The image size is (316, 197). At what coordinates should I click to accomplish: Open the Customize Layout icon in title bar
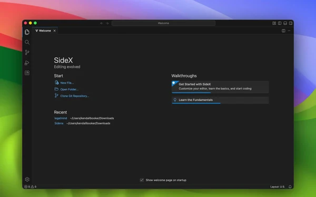(x=274, y=23)
